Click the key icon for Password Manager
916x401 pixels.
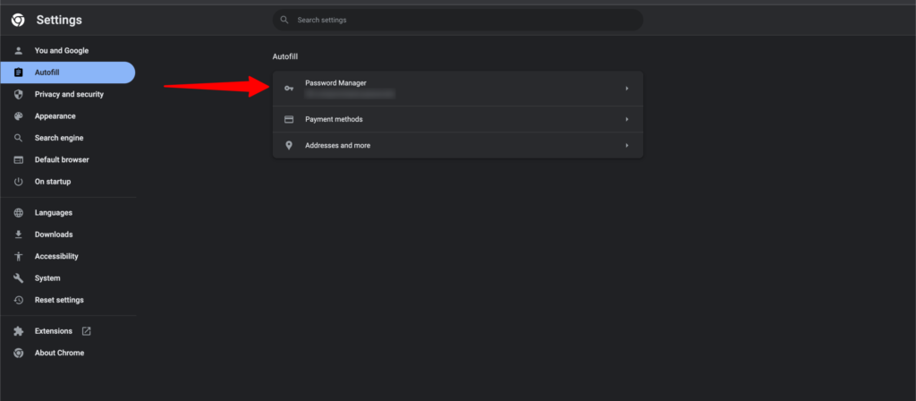click(x=288, y=88)
